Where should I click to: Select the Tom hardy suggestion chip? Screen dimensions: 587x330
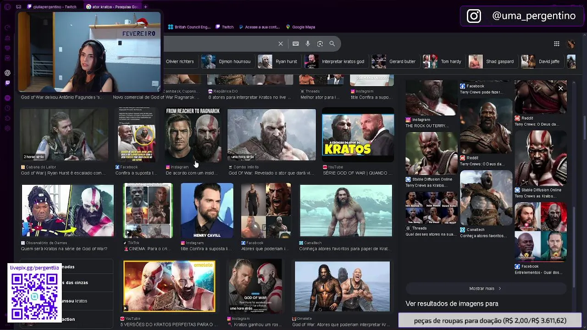(443, 61)
